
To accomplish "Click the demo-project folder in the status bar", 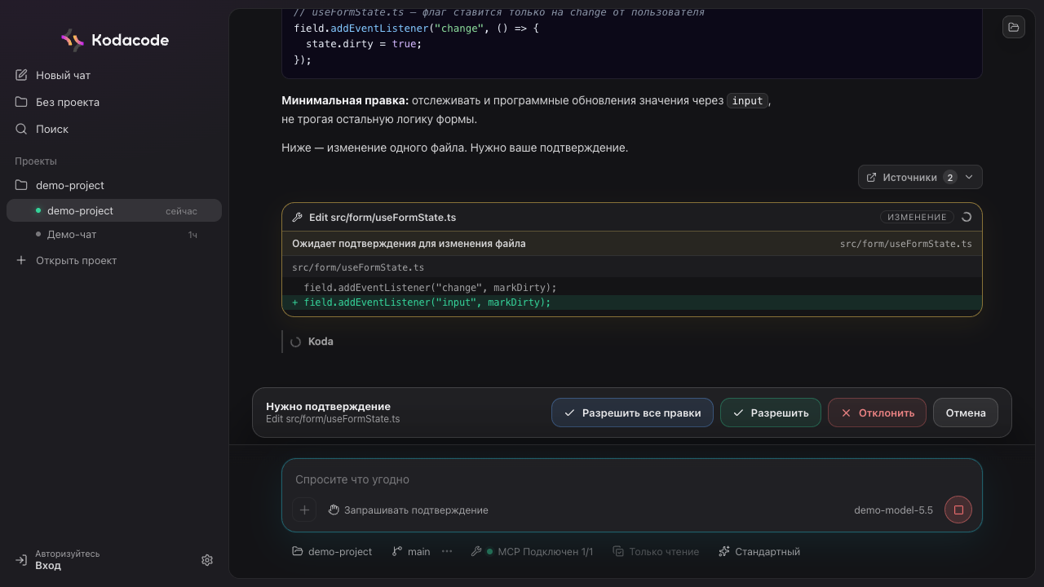I will (332, 551).
